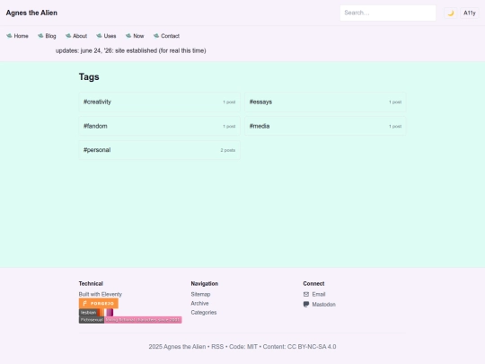Click the UFO icon beside About
The height and width of the screenshot is (364, 485).
point(68,36)
